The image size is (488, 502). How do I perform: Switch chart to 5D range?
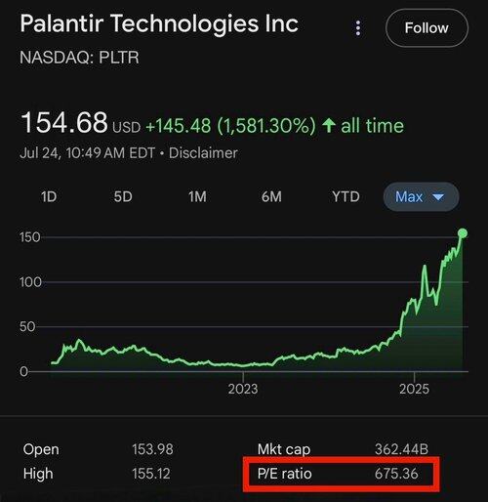pos(123,196)
